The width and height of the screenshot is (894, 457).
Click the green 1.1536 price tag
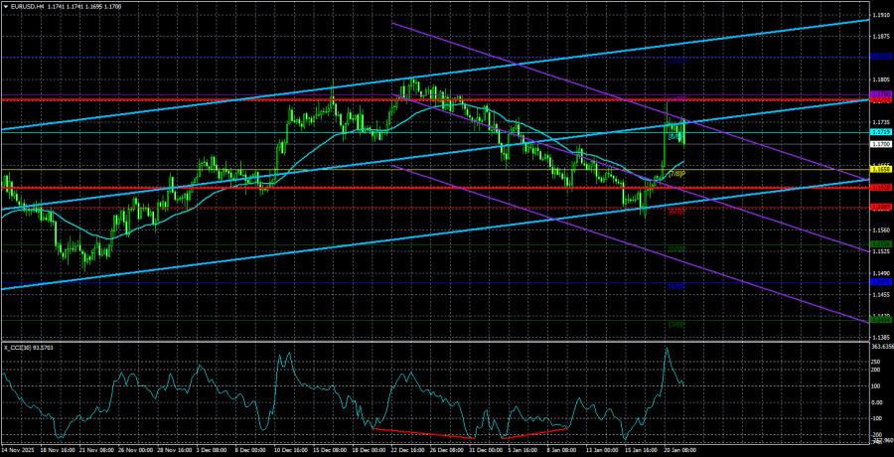pos(881,244)
